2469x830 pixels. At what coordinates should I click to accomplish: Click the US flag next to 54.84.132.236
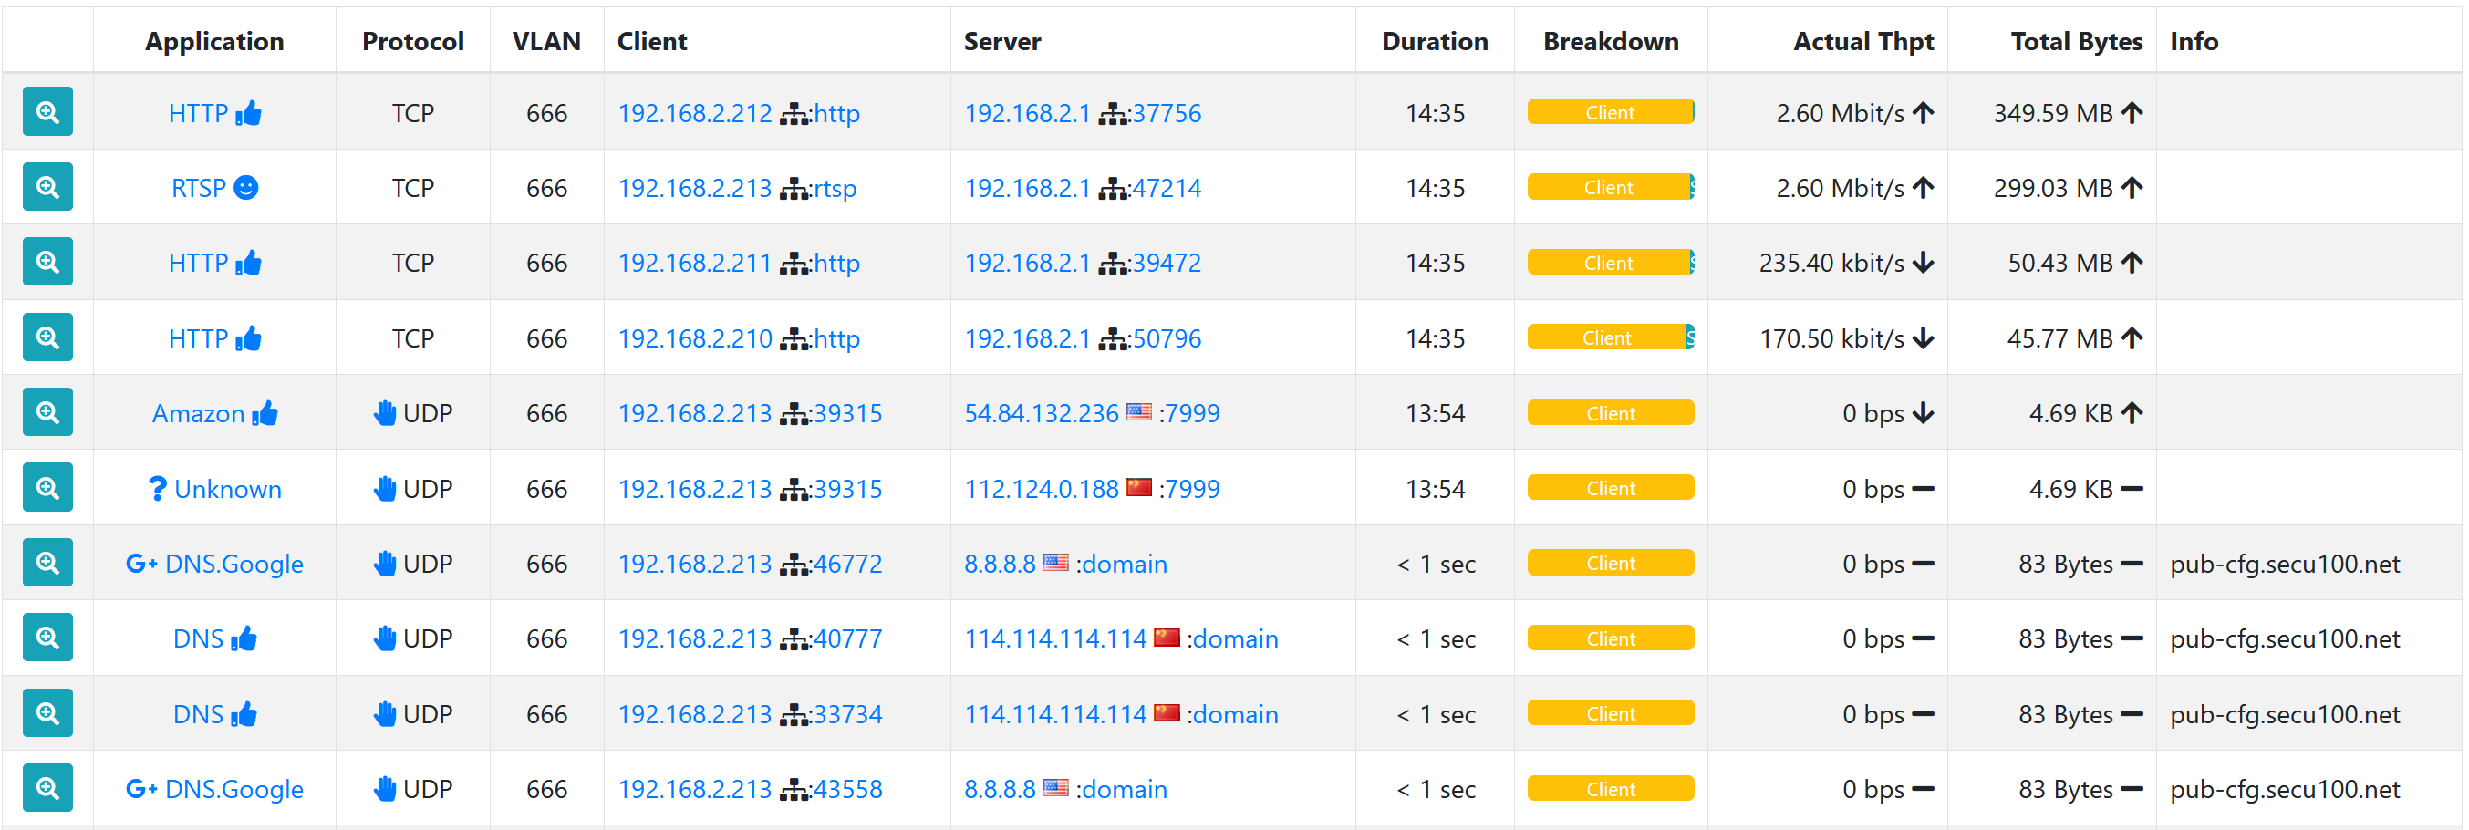tap(1138, 413)
